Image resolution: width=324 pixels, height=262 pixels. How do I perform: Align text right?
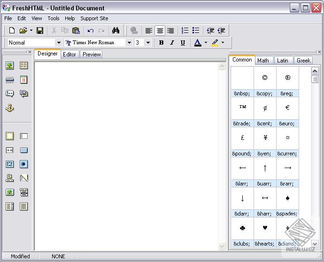pyautogui.click(x=170, y=31)
